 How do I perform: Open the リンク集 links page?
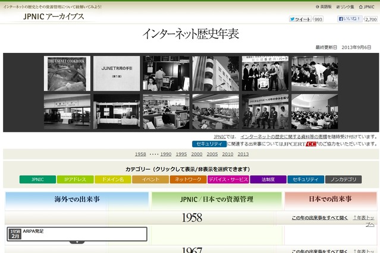pyautogui.click(x=345, y=7)
